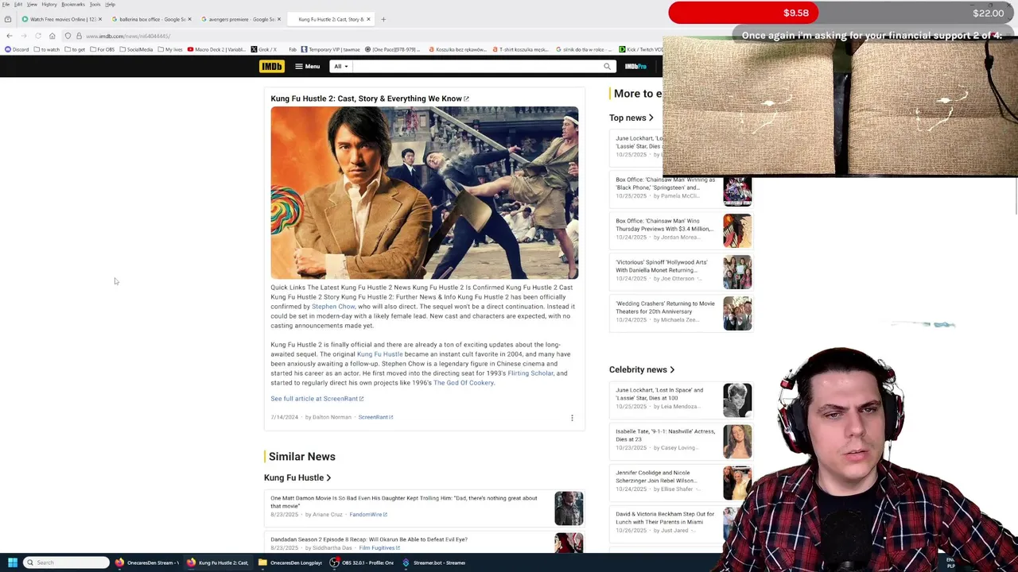Follow the Flirting Scholar link
This screenshot has width=1018, height=572.
click(530, 373)
